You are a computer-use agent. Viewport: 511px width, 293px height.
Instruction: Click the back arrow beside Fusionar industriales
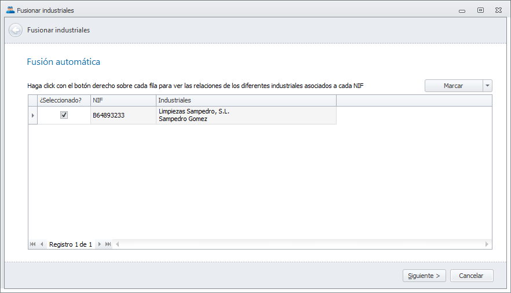tap(16, 30)
